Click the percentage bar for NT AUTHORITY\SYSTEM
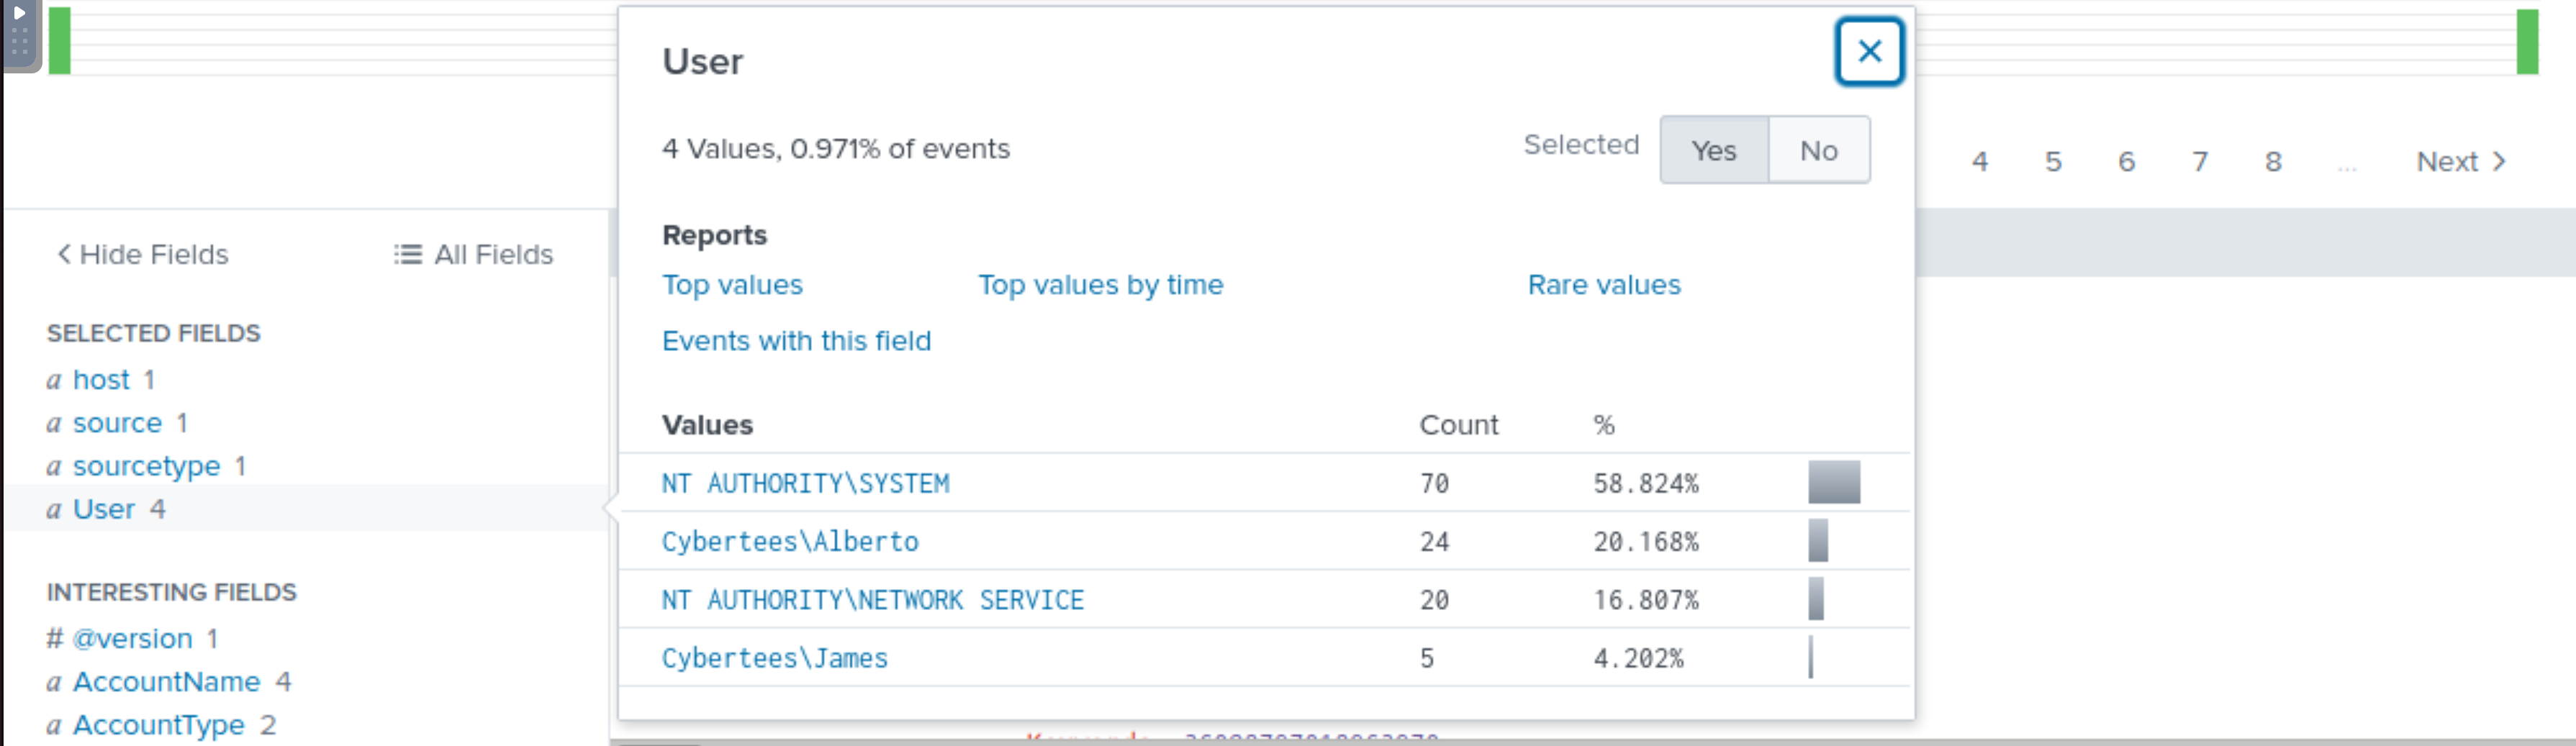This screenshot has height=746, width=2576. point(1834,482)
